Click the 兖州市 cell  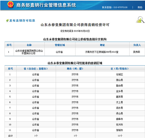[x=119, y=125]
